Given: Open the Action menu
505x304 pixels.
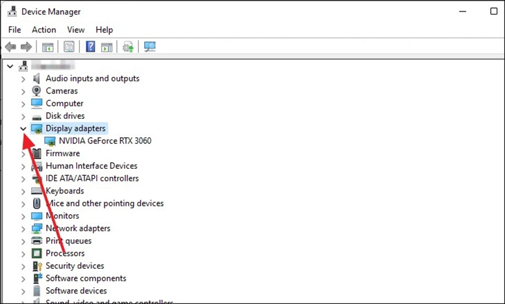Looking at the screenshot, I should pyautogui.click(x=44, y=29).
